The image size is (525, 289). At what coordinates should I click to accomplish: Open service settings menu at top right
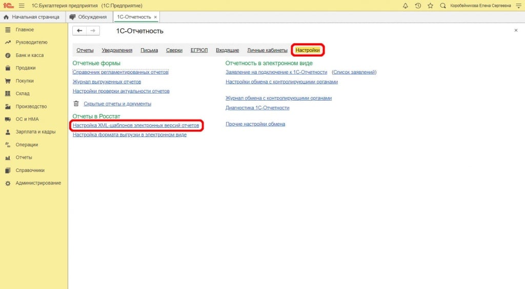(x=517, y=6)
